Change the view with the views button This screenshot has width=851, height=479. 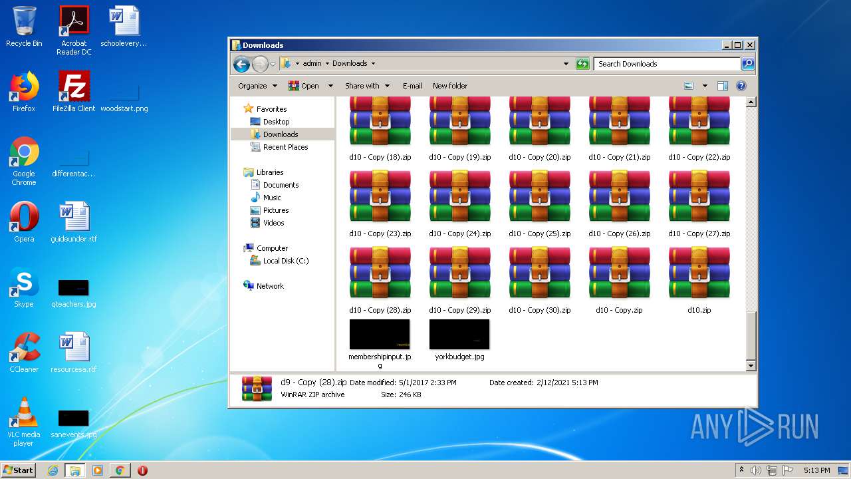point(689,86)
